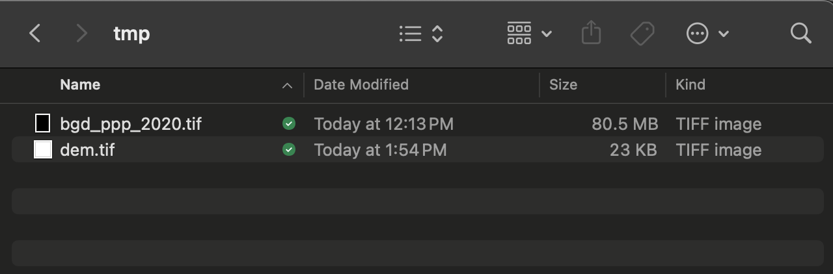
Task: Expand the group-by grid dropdown arrow
Action: pyautogui.click(x=547, y=34)
